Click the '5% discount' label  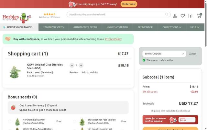click(x=150, y=92)
